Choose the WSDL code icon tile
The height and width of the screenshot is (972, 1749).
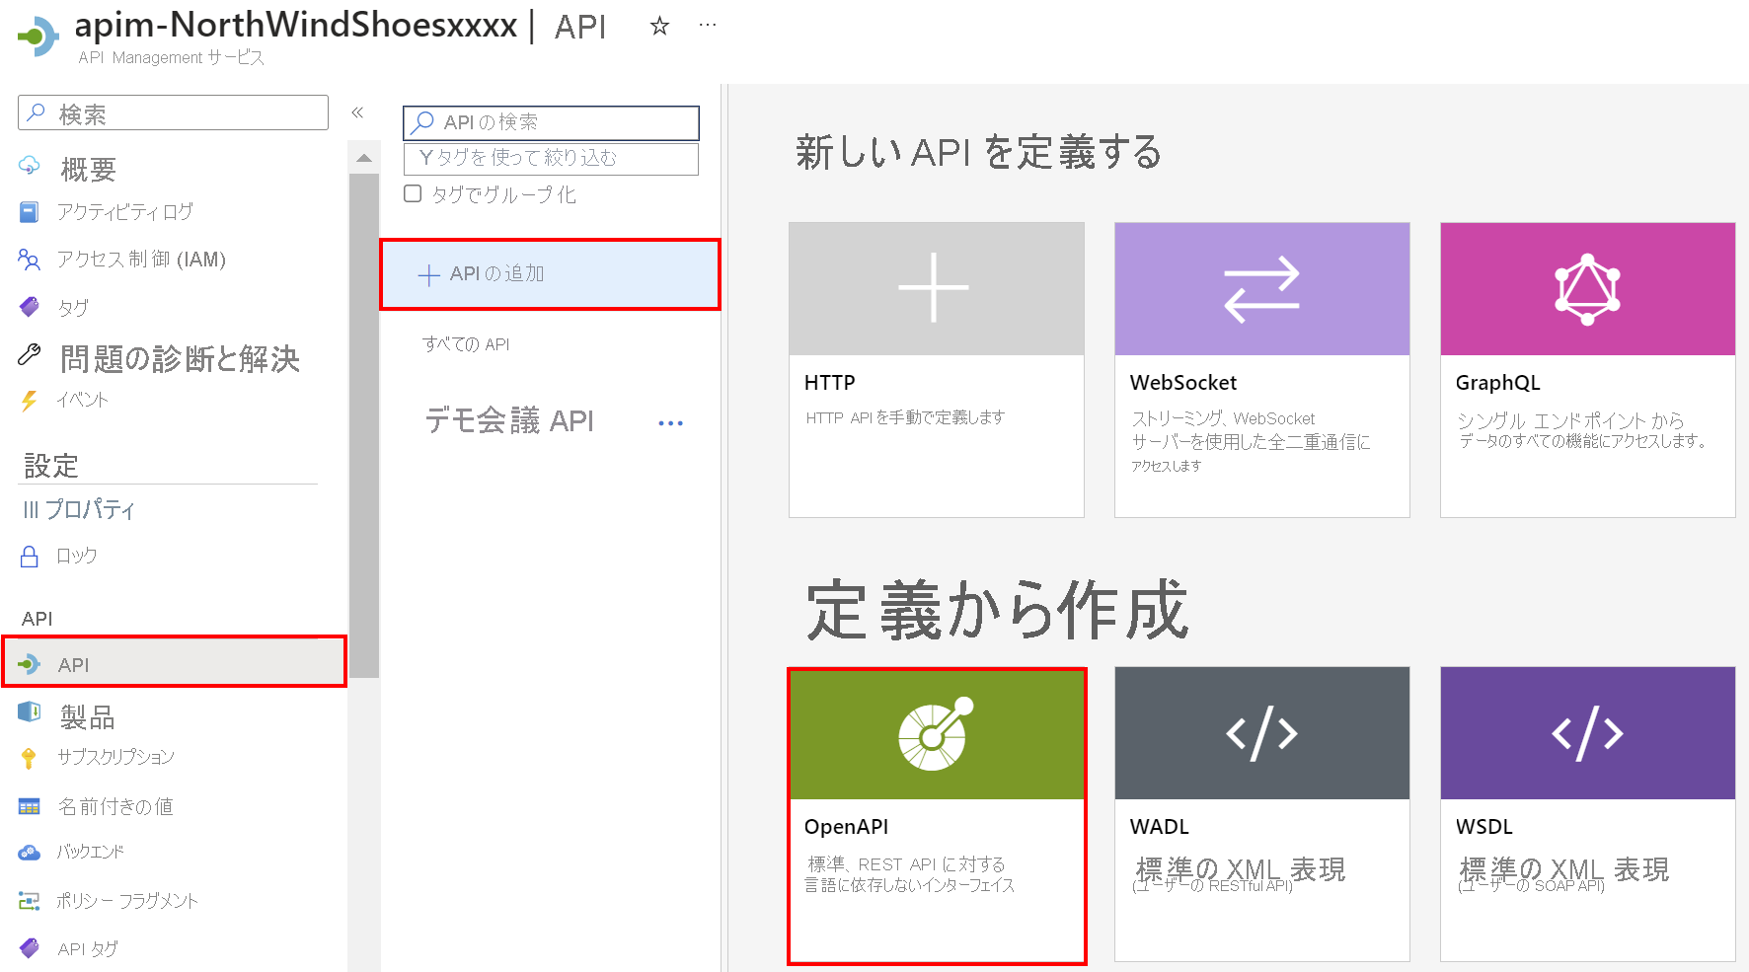[1587, 733]
